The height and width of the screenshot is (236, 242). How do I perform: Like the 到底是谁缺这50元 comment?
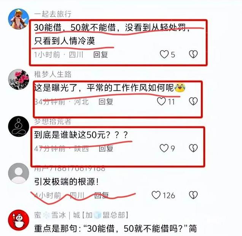click(164, 148)
